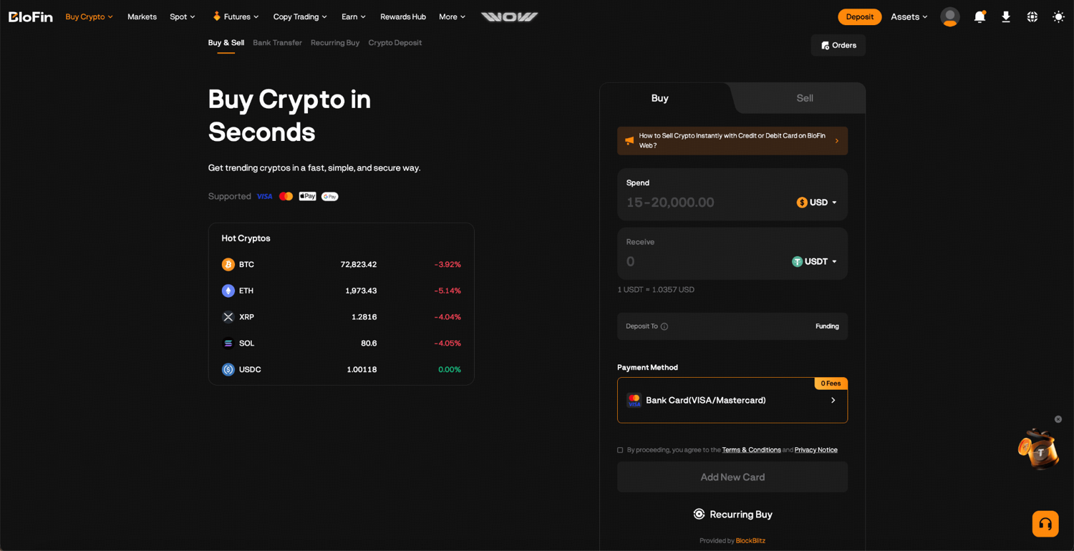Click the Ethereum coin icon
1074x551 pixels.
[228, 291]
